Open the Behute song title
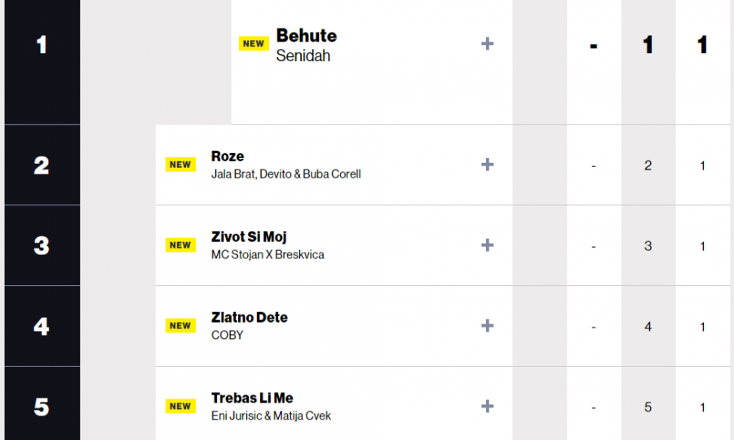 (307, 36)
